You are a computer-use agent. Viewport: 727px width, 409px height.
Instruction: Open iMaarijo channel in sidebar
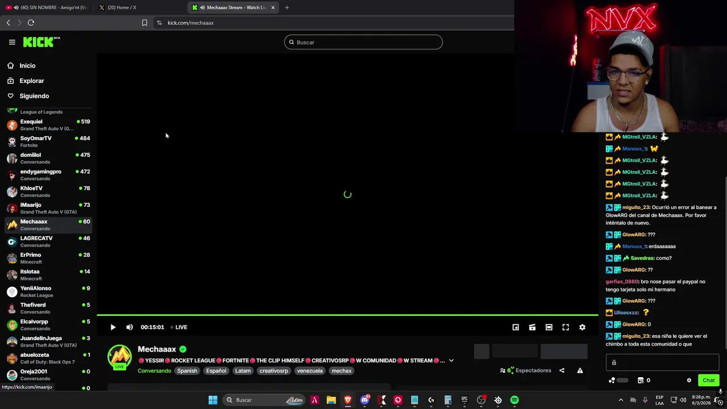[x=48, y=208]
